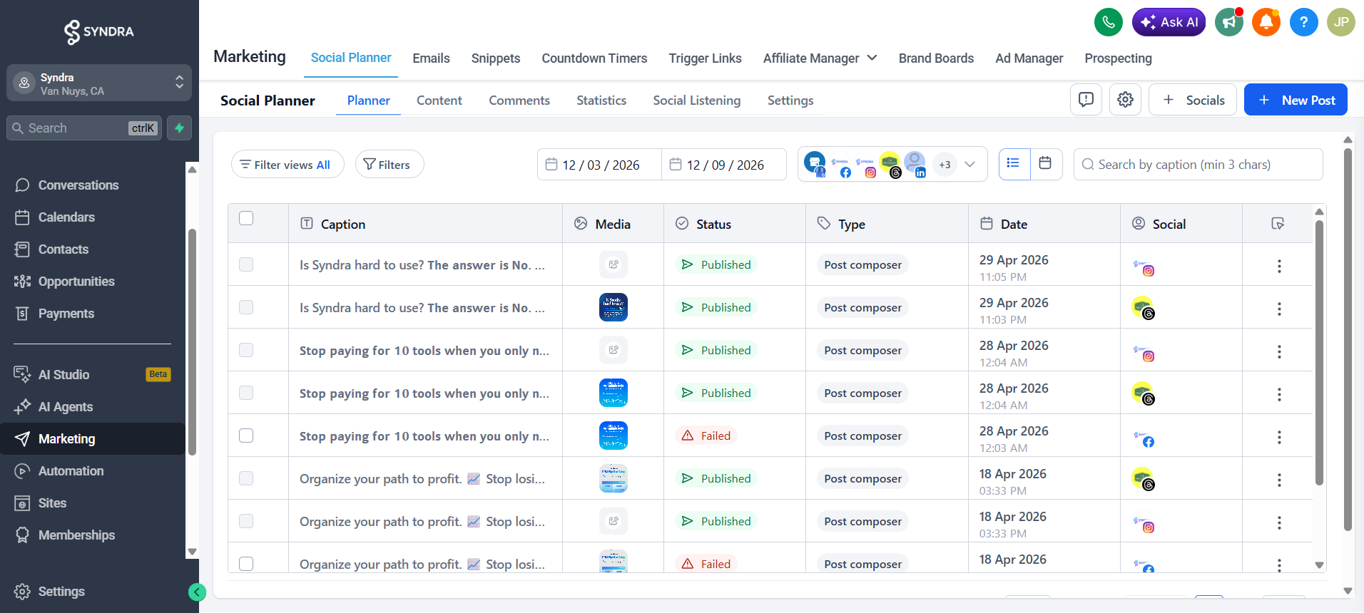Open start date picker 12 / 03 / 2026
This screenshot has height=613, width=1364.
click(599, 165)
